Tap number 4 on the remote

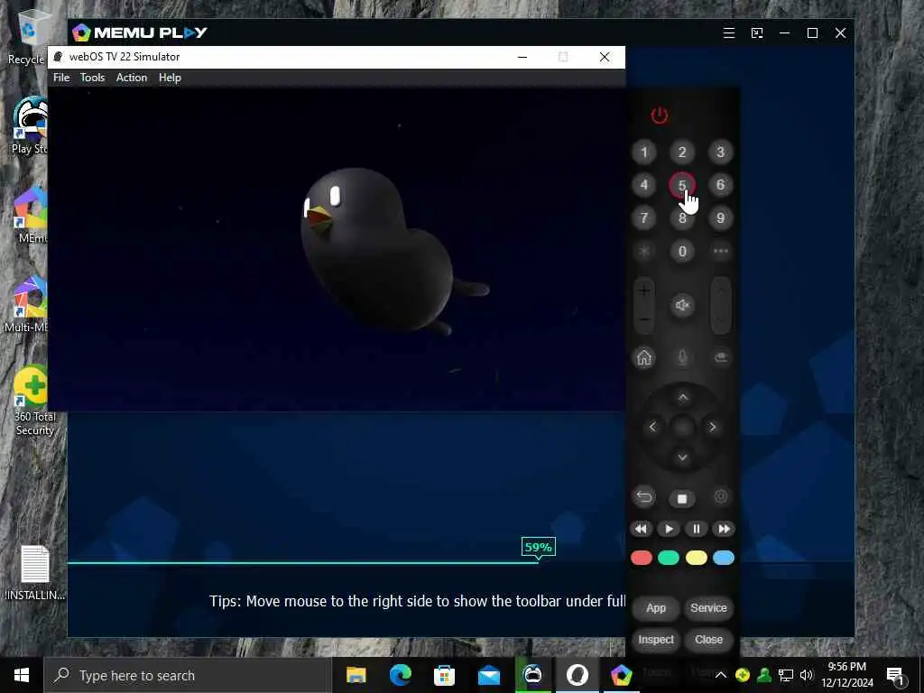tap(644, 185)
